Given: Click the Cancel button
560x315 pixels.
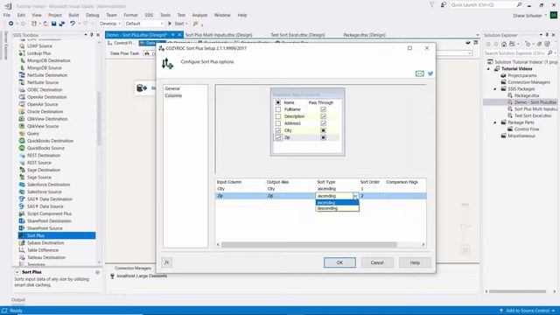Looking at the screenshot, I should [x=377, y=262].
